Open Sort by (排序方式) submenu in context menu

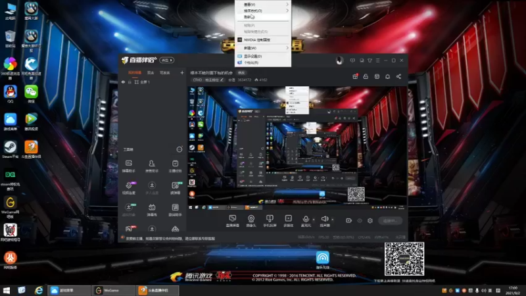coord(262,11)
